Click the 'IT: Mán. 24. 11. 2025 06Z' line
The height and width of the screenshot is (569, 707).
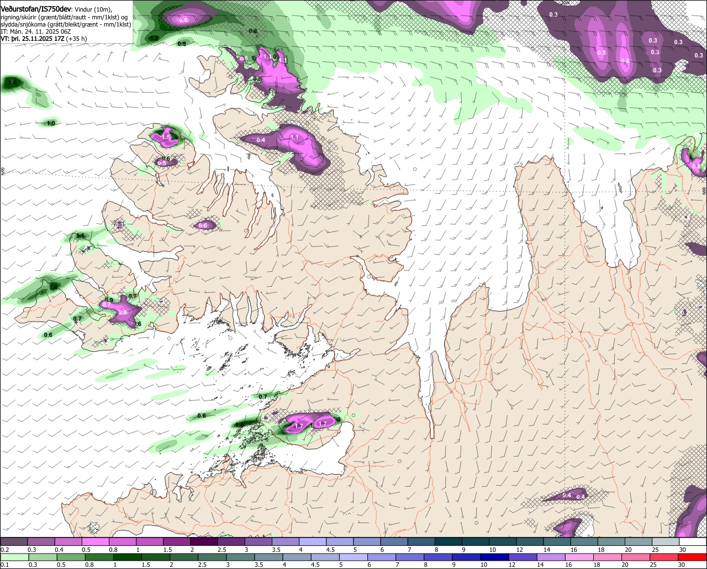click(35, 32)
